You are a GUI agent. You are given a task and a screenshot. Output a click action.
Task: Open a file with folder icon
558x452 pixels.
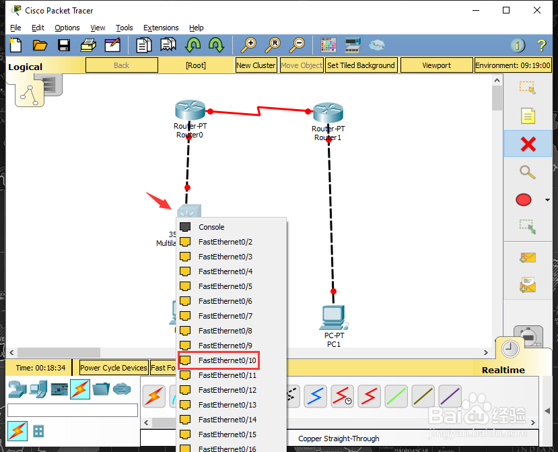pyautogui.click(x=40, y=45)
